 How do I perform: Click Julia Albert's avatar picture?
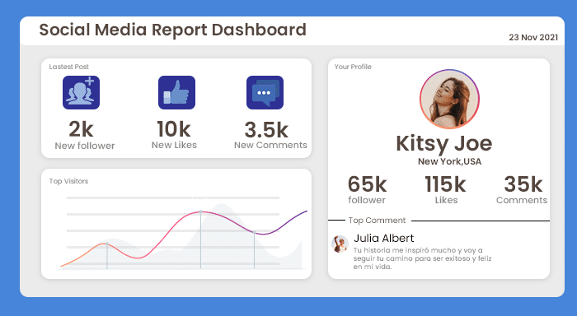(x=340, y=244)
